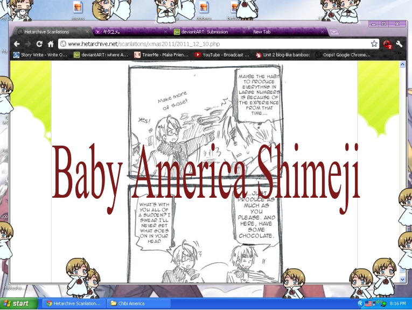Close the New Tab tab
Image resolution: width=412 pixels, height=310 pixels.
coord(322,32)
